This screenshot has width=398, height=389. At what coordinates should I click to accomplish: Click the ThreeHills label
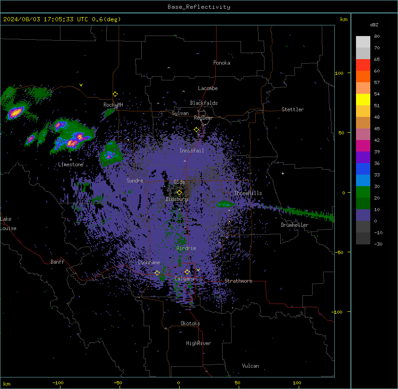point(248,193)
